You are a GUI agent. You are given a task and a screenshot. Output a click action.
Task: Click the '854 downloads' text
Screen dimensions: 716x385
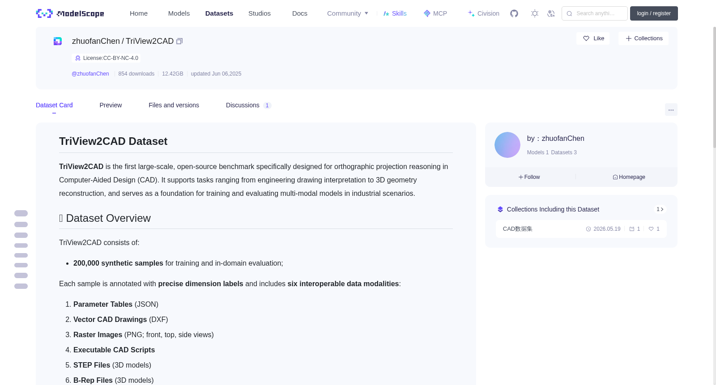136,74
